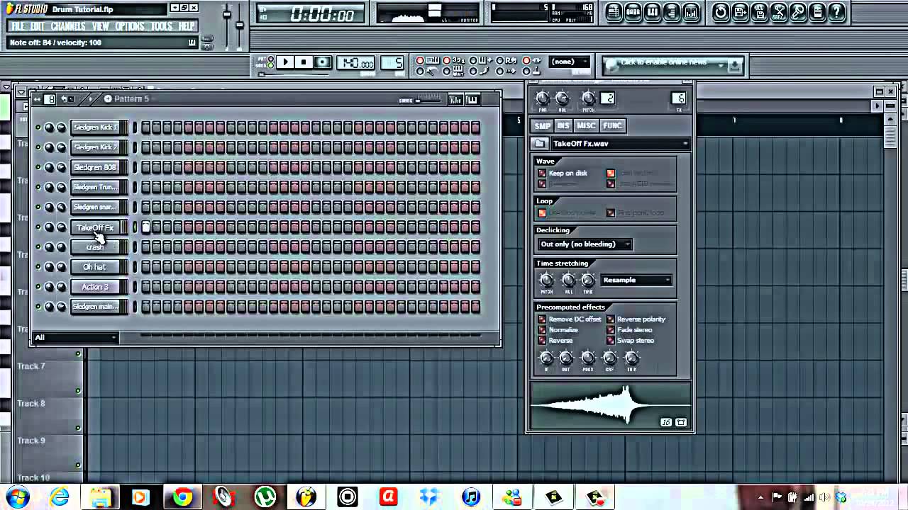Image resolution: width=908 pixels, height=510 pixels.
Task: Open the CHANNELS menu
Action: pyautogui.click(x=68, y=26)
